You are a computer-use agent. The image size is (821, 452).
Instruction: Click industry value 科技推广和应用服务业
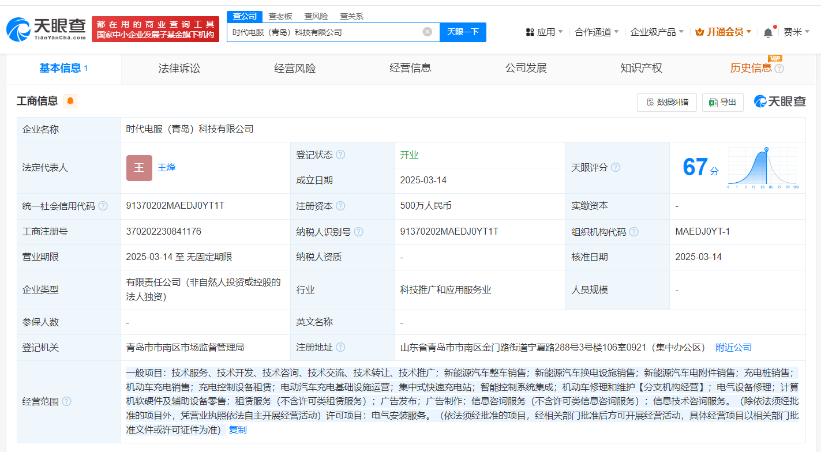click(445, 290)
